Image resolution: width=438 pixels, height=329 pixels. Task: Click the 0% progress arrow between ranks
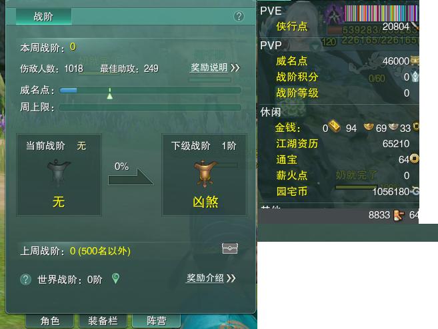pos(131,176)
